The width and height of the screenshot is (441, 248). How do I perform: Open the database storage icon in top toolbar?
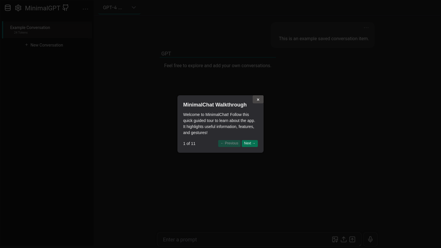pyautogui.click(x=8, y=8)
